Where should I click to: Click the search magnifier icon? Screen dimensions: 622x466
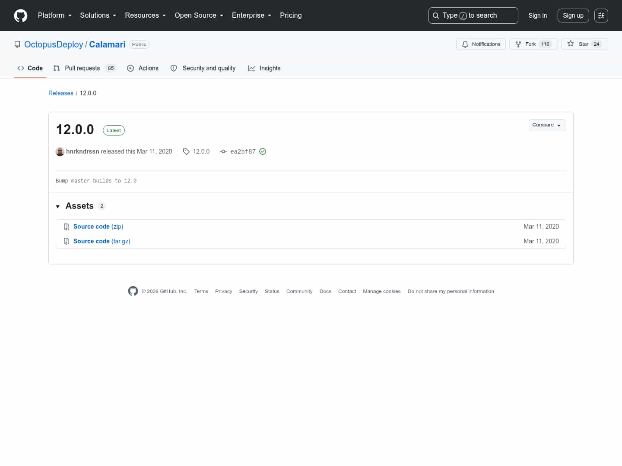[x=436, y=16]
